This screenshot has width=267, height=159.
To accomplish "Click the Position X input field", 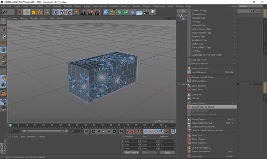I will tap(131, 141).
